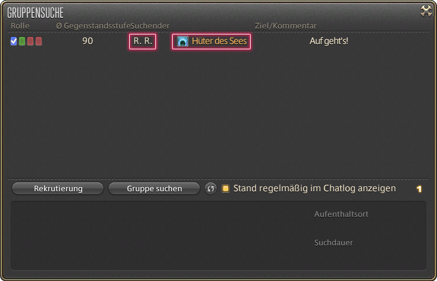
Task: Open the Rekrutierung dialog
Action: (58, 189)
